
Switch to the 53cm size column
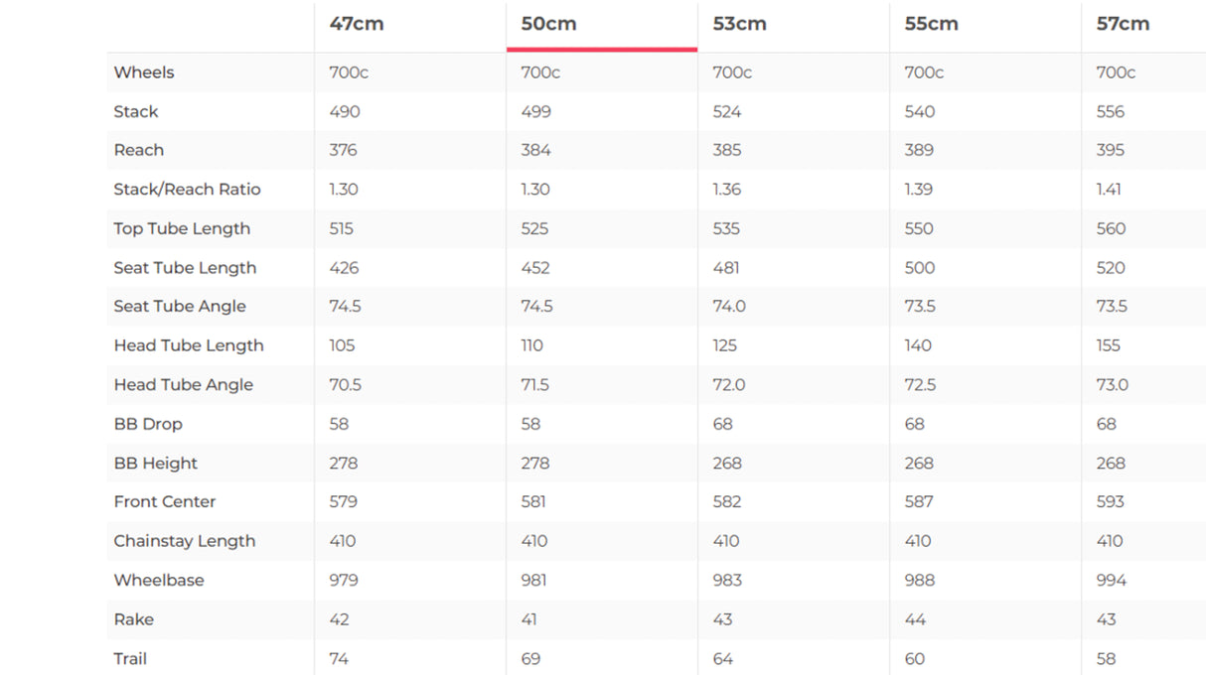click(740, 24)
